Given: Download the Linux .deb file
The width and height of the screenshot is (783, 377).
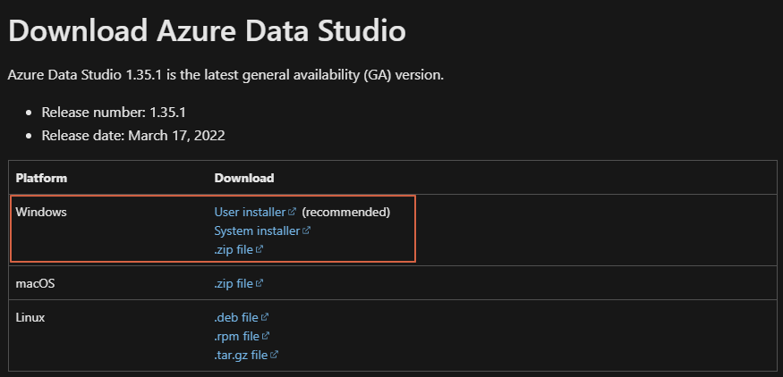Looking at the screenshot, I should pyautogui.click(x=236, y=317).
